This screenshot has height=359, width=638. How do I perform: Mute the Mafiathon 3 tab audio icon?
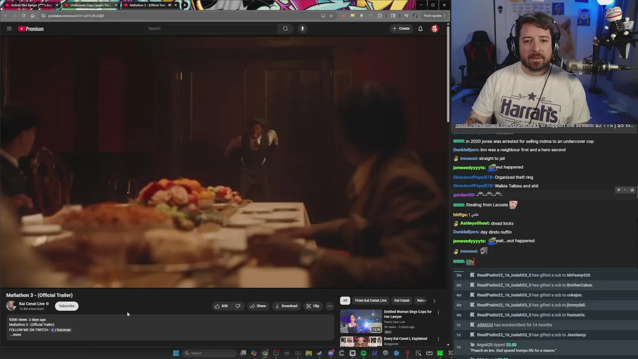tap(169, 5)
